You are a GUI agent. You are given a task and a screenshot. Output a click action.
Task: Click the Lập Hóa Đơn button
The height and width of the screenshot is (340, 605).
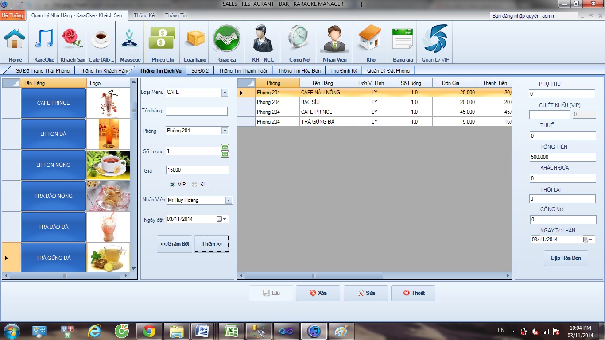566,258
